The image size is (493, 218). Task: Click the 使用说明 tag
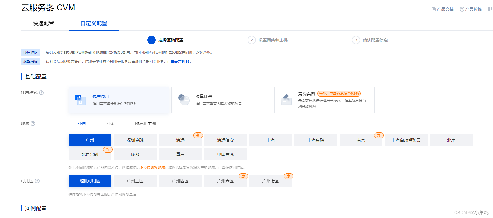tap(31, 52)
